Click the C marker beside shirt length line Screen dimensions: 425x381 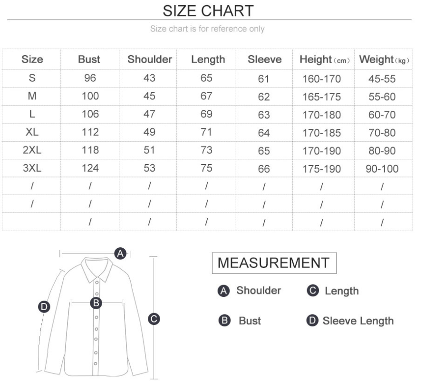[154, 319]
